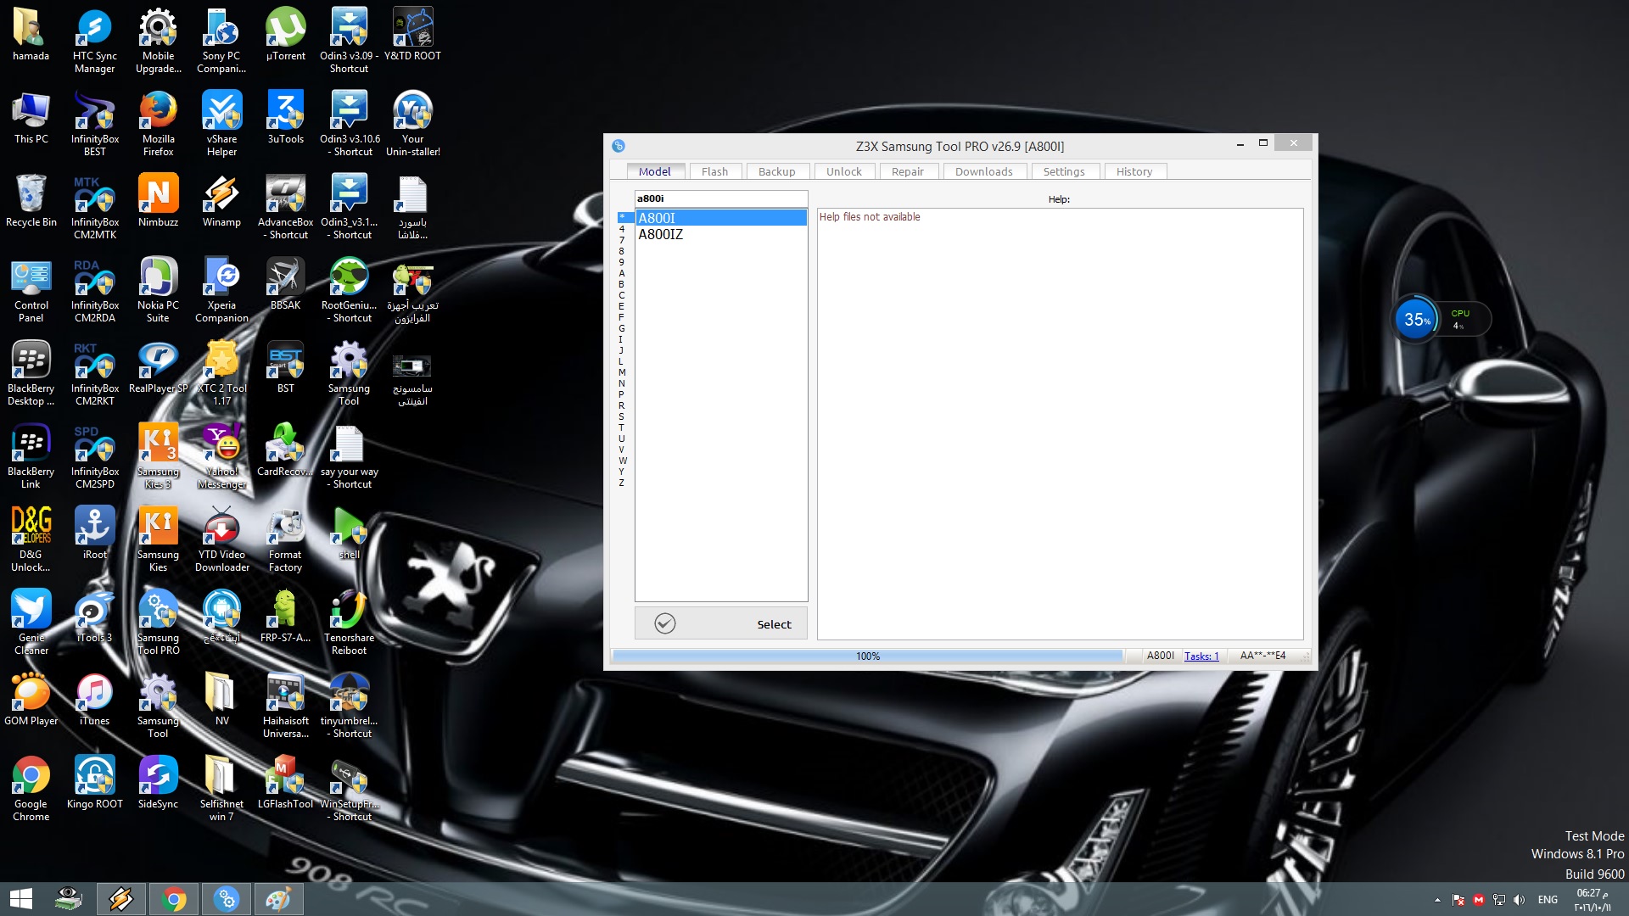Open Odin3 v3.09 shortcut

(349, 41)
